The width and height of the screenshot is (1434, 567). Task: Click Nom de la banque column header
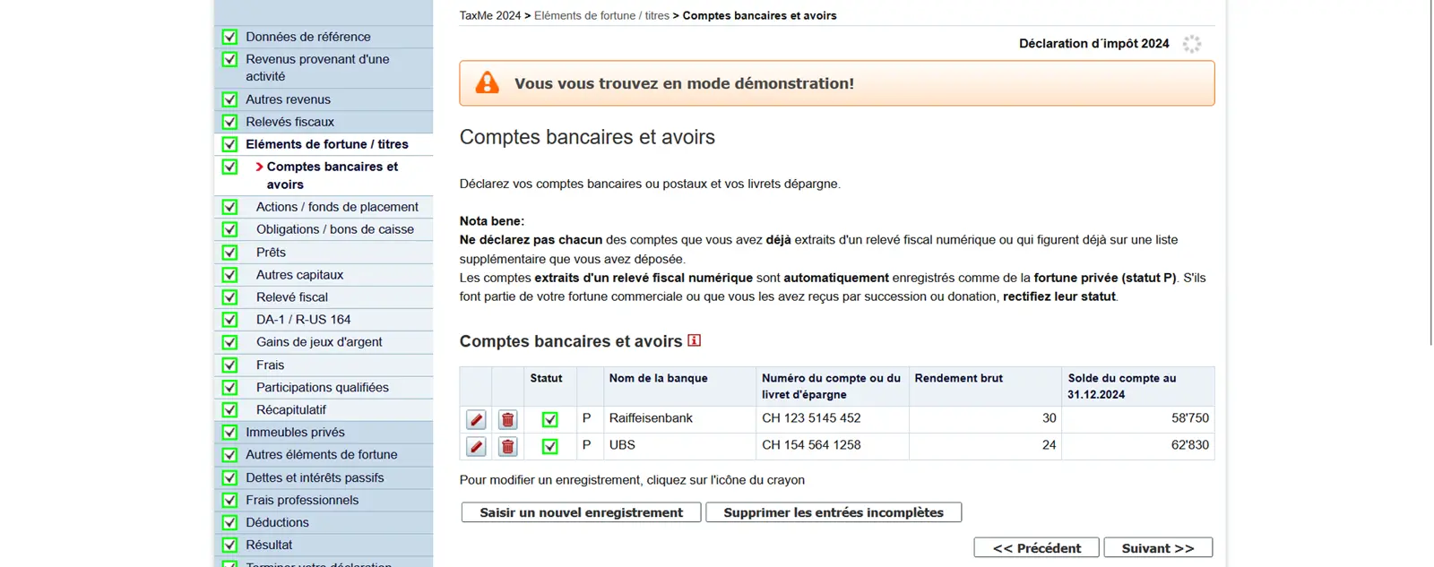(679, 386)
